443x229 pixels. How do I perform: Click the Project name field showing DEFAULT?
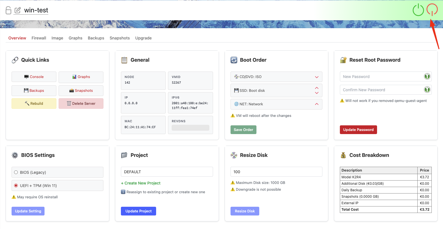click(x=167, y=172)
